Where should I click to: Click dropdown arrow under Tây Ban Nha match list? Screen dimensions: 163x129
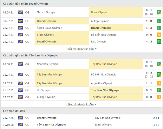[96, 104]
